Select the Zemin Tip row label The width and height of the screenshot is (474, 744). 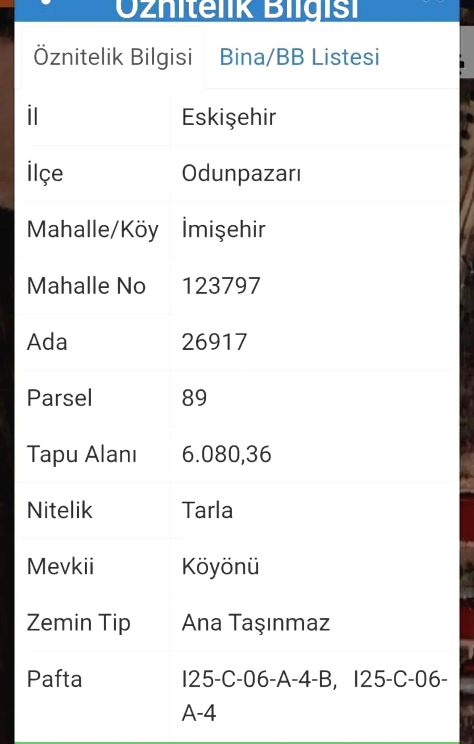point(79,623)
